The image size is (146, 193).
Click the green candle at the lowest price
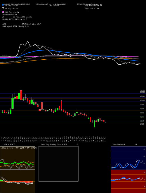(x=94, y=124)
